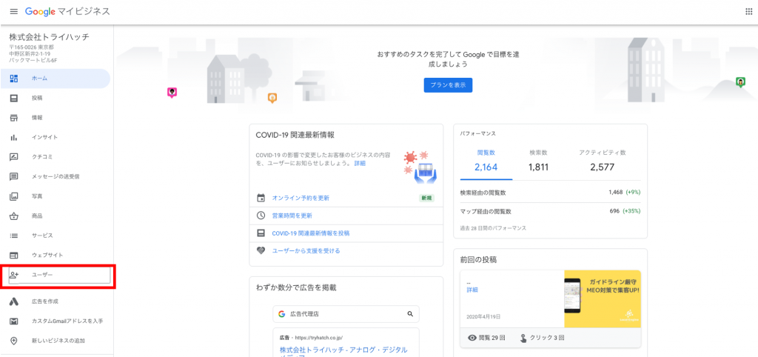Click the COVID-19 関連最新情報を投稿 link
The height and width of the screenshot is (357, 758).
(x=311, y=233)
